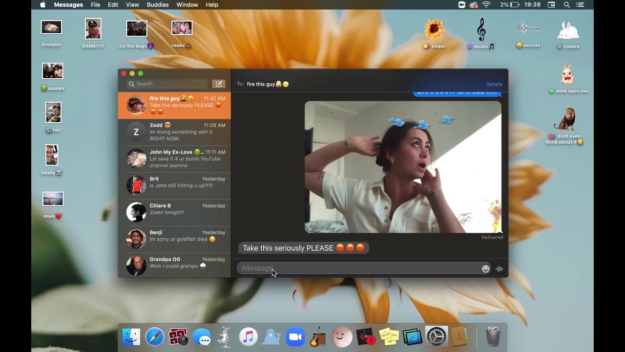Open the File menu
625x352 pixels.
[x=95, y=5]
